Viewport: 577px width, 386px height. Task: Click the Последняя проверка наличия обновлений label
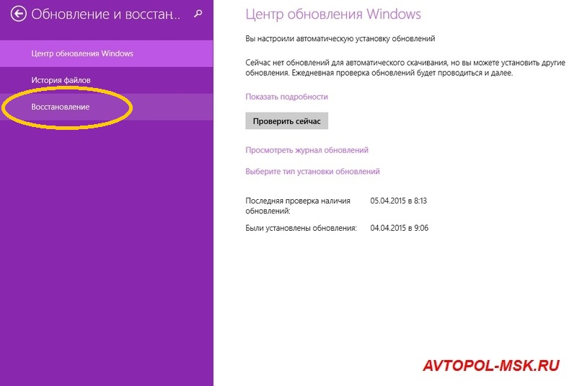298,206
